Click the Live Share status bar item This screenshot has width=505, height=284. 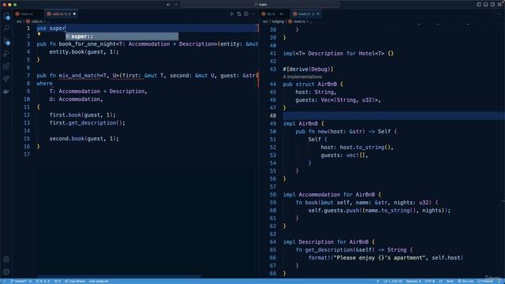pos(74,281)
